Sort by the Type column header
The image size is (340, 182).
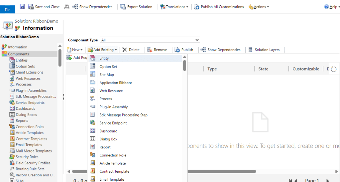[212, 69]
